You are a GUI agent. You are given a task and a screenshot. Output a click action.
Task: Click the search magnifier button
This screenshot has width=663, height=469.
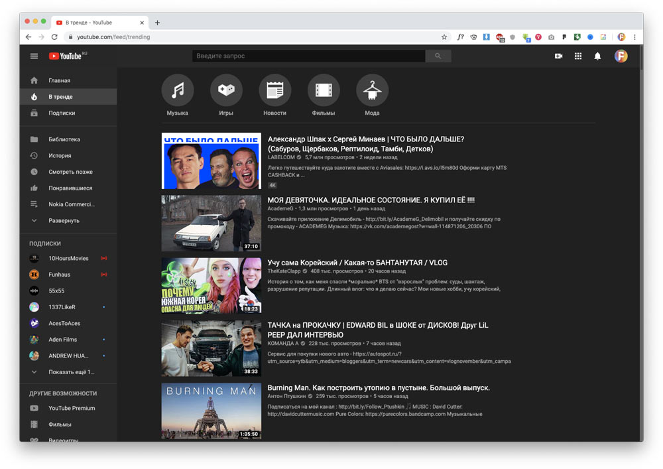[x=438, y=56]
